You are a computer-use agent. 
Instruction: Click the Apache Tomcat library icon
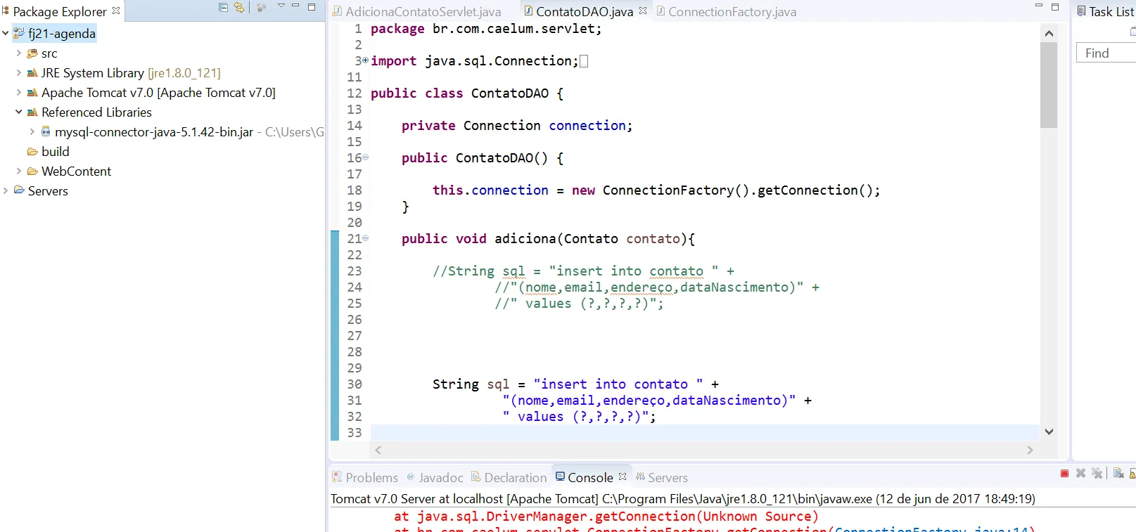pos(32,93)
